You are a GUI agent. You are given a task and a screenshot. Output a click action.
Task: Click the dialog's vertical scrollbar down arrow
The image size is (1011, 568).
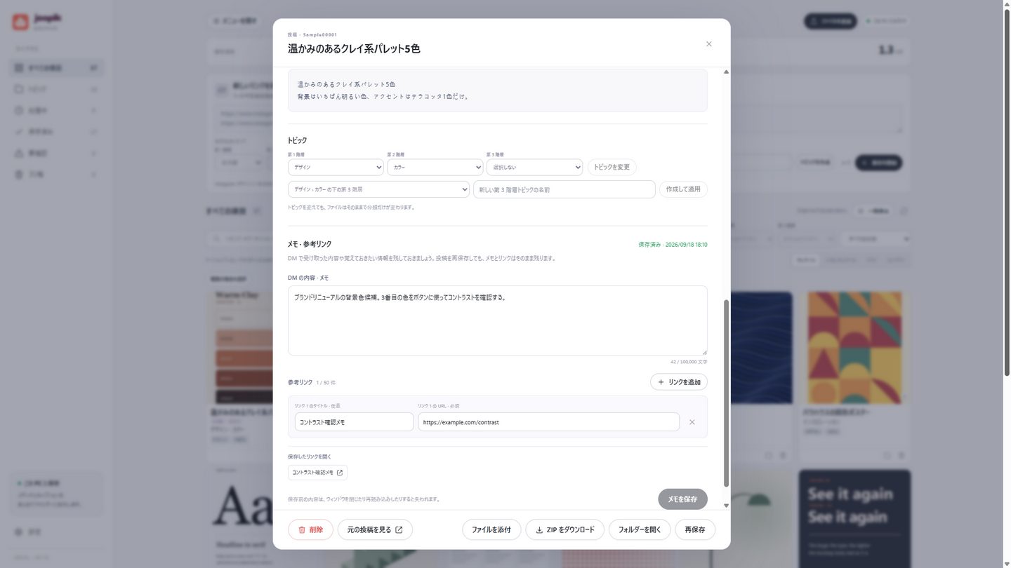[x=726, y=506]
